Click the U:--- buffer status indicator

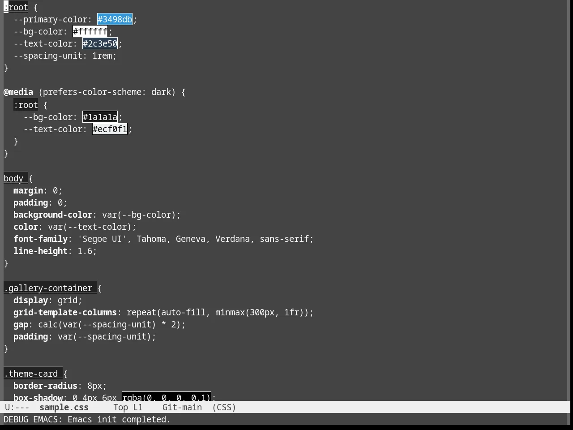pyautogui.click(x=17, y=407)
